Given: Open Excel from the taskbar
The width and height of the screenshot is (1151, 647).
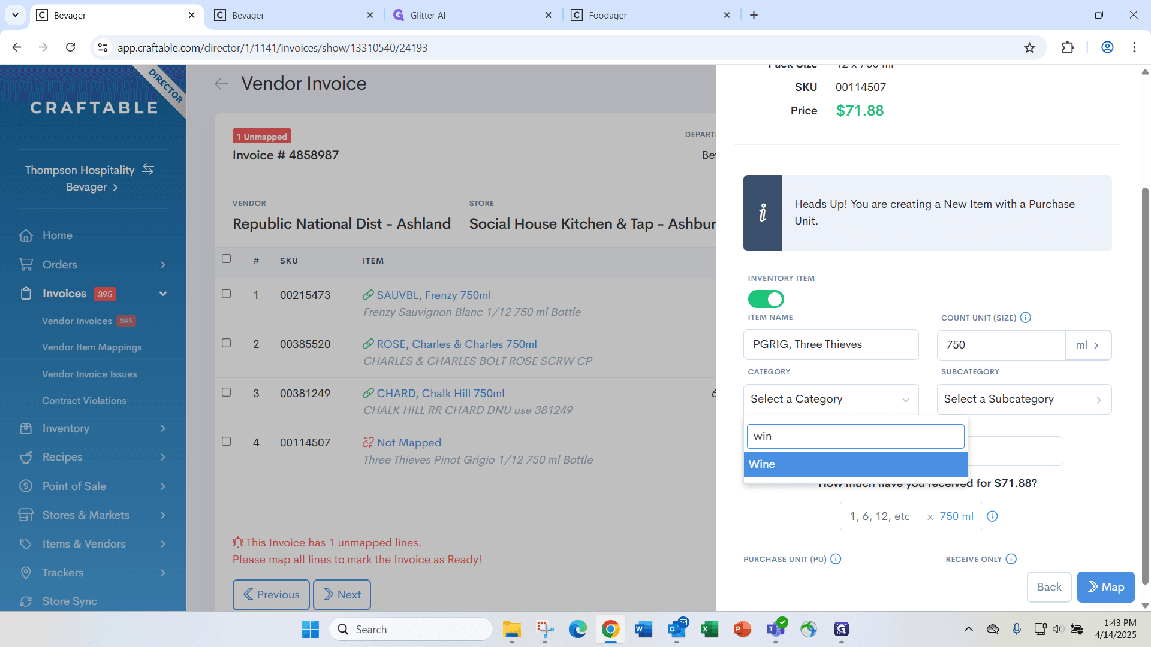Looking at the screenshot, I should point(709,629).
